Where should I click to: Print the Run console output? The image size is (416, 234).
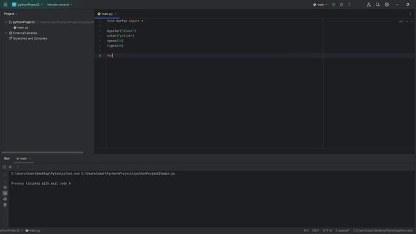pyautogui.click(x=5, y=199)
